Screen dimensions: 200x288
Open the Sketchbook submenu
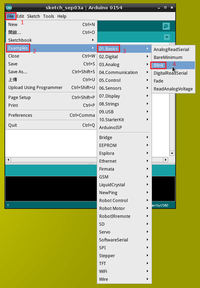tap(51, 40)
